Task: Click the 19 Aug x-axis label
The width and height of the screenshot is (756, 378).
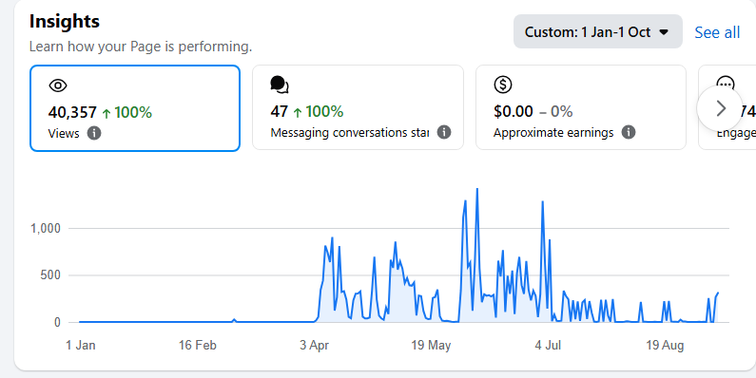Action: click(665, 346)
